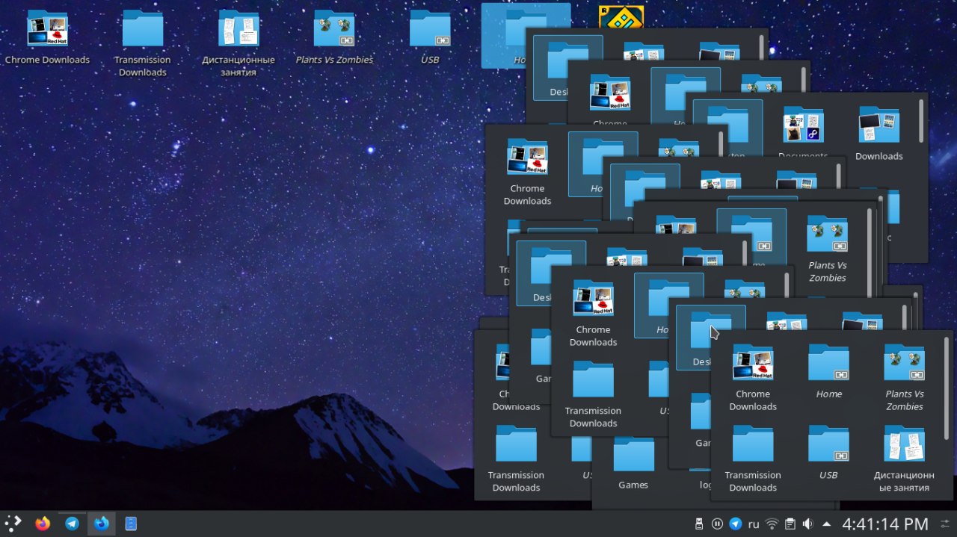Select the Plants Vs Zombies desktop shortcut

(334, 37)
